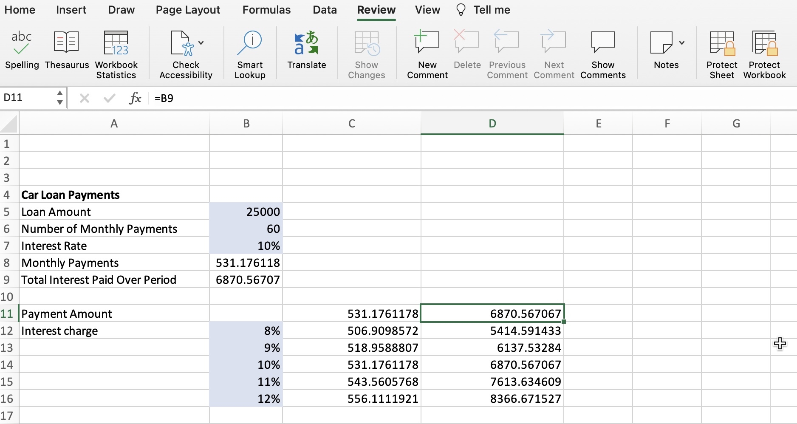The height and width of the screenshot is (424, 797).
Task: Open the Notes dropdown menu
Action: coord(682,42)
